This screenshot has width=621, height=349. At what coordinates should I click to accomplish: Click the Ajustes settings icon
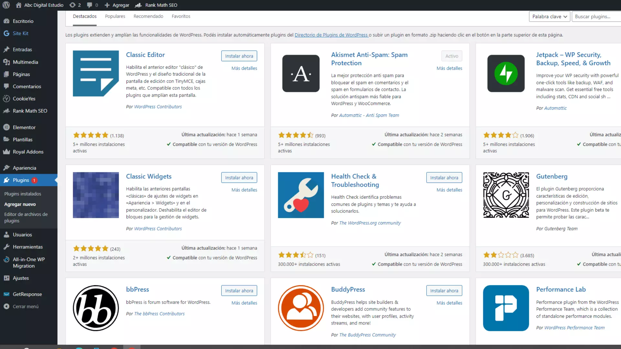click(x=6, y=278)
